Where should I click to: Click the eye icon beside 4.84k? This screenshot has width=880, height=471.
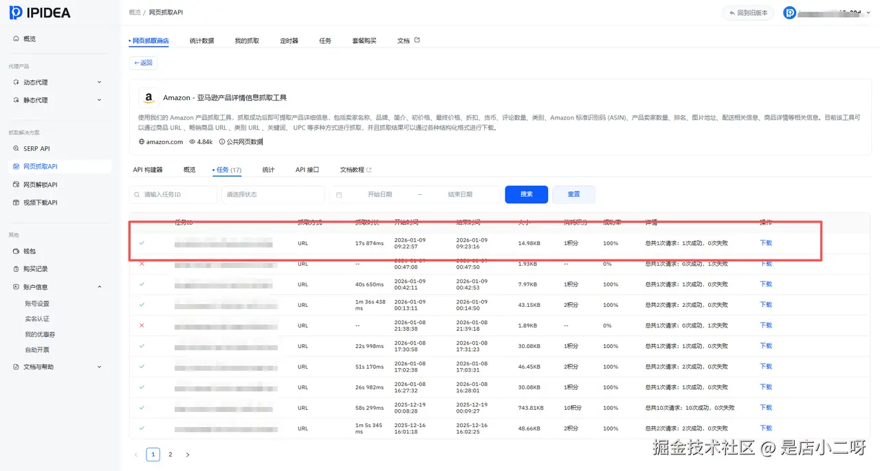coord(192,142)
